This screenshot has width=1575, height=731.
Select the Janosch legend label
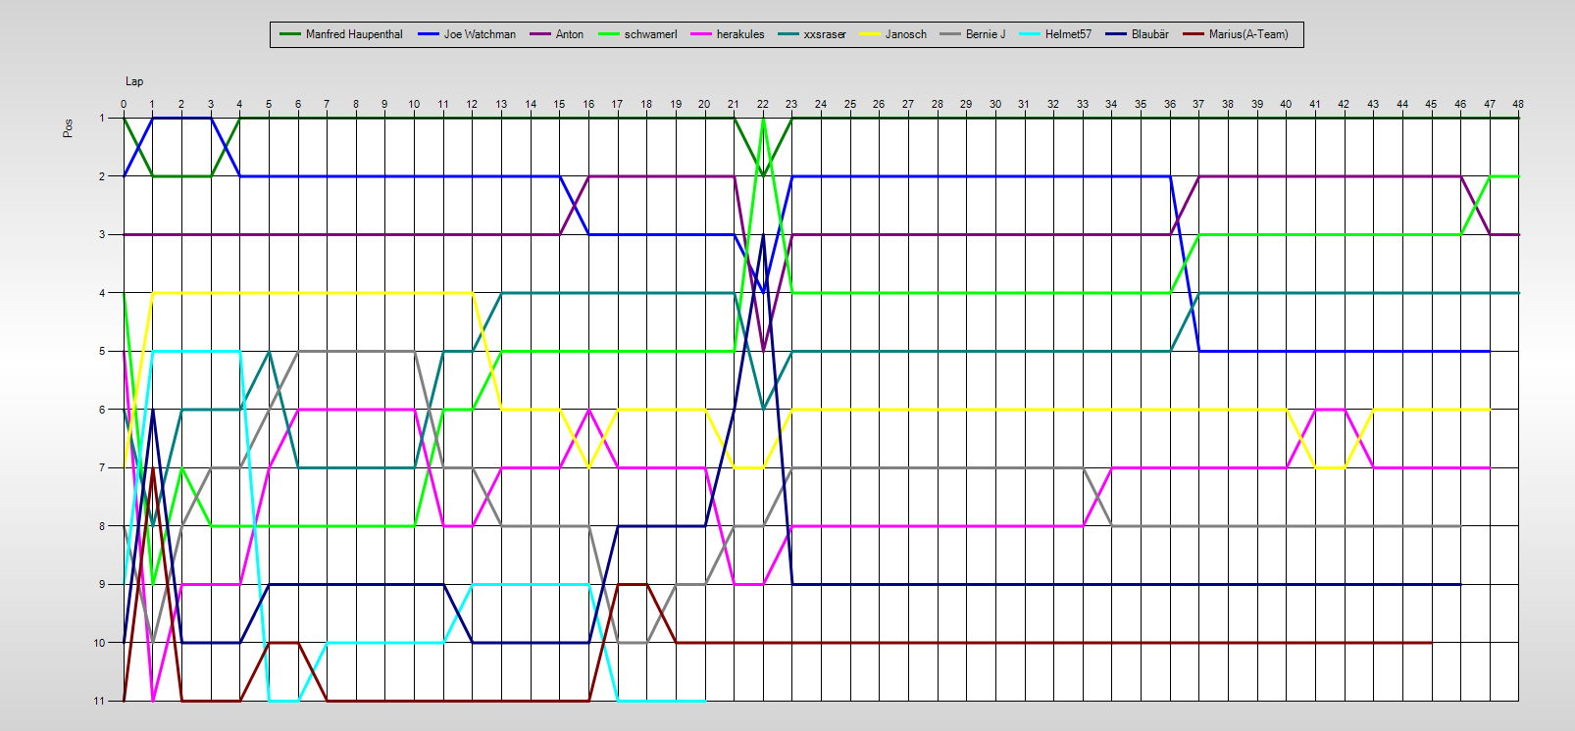[x=906, y=34]
